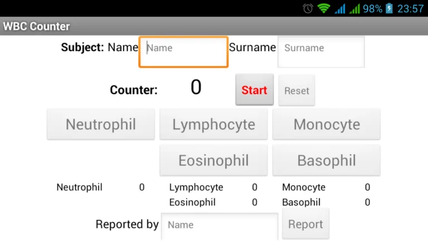This screenshot has width=428, height=241.
Task: Click the Surname input field
Action: pyautogui.click(x=321, y=52)
